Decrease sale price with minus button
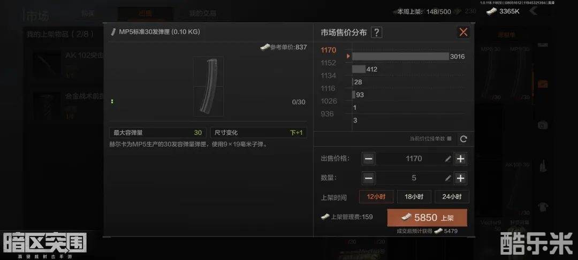Viewport: 578px width, 260px height. click(368, 159)
